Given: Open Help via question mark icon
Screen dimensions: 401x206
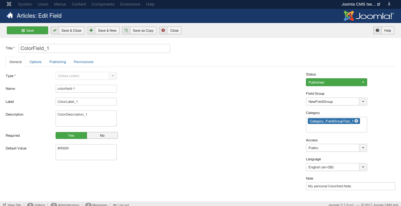Looking at the screenshot, I should [x=377, y=30].
